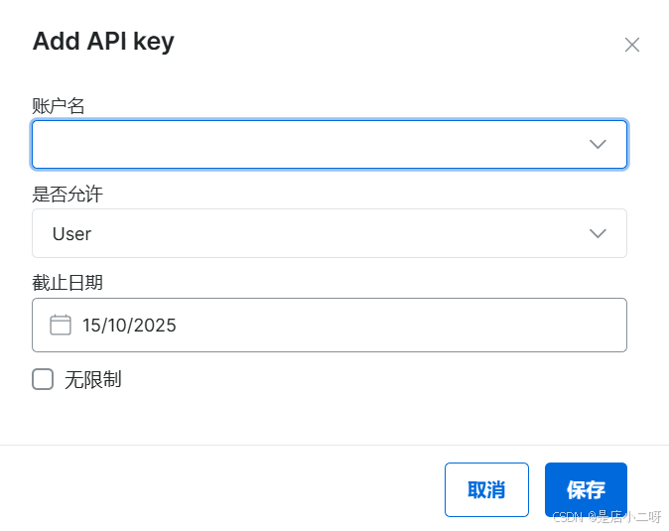Image resolution: width=669 pixels, height=531 pixels.
Task: Click the 账户名 field label
Action: pos(59,105)
